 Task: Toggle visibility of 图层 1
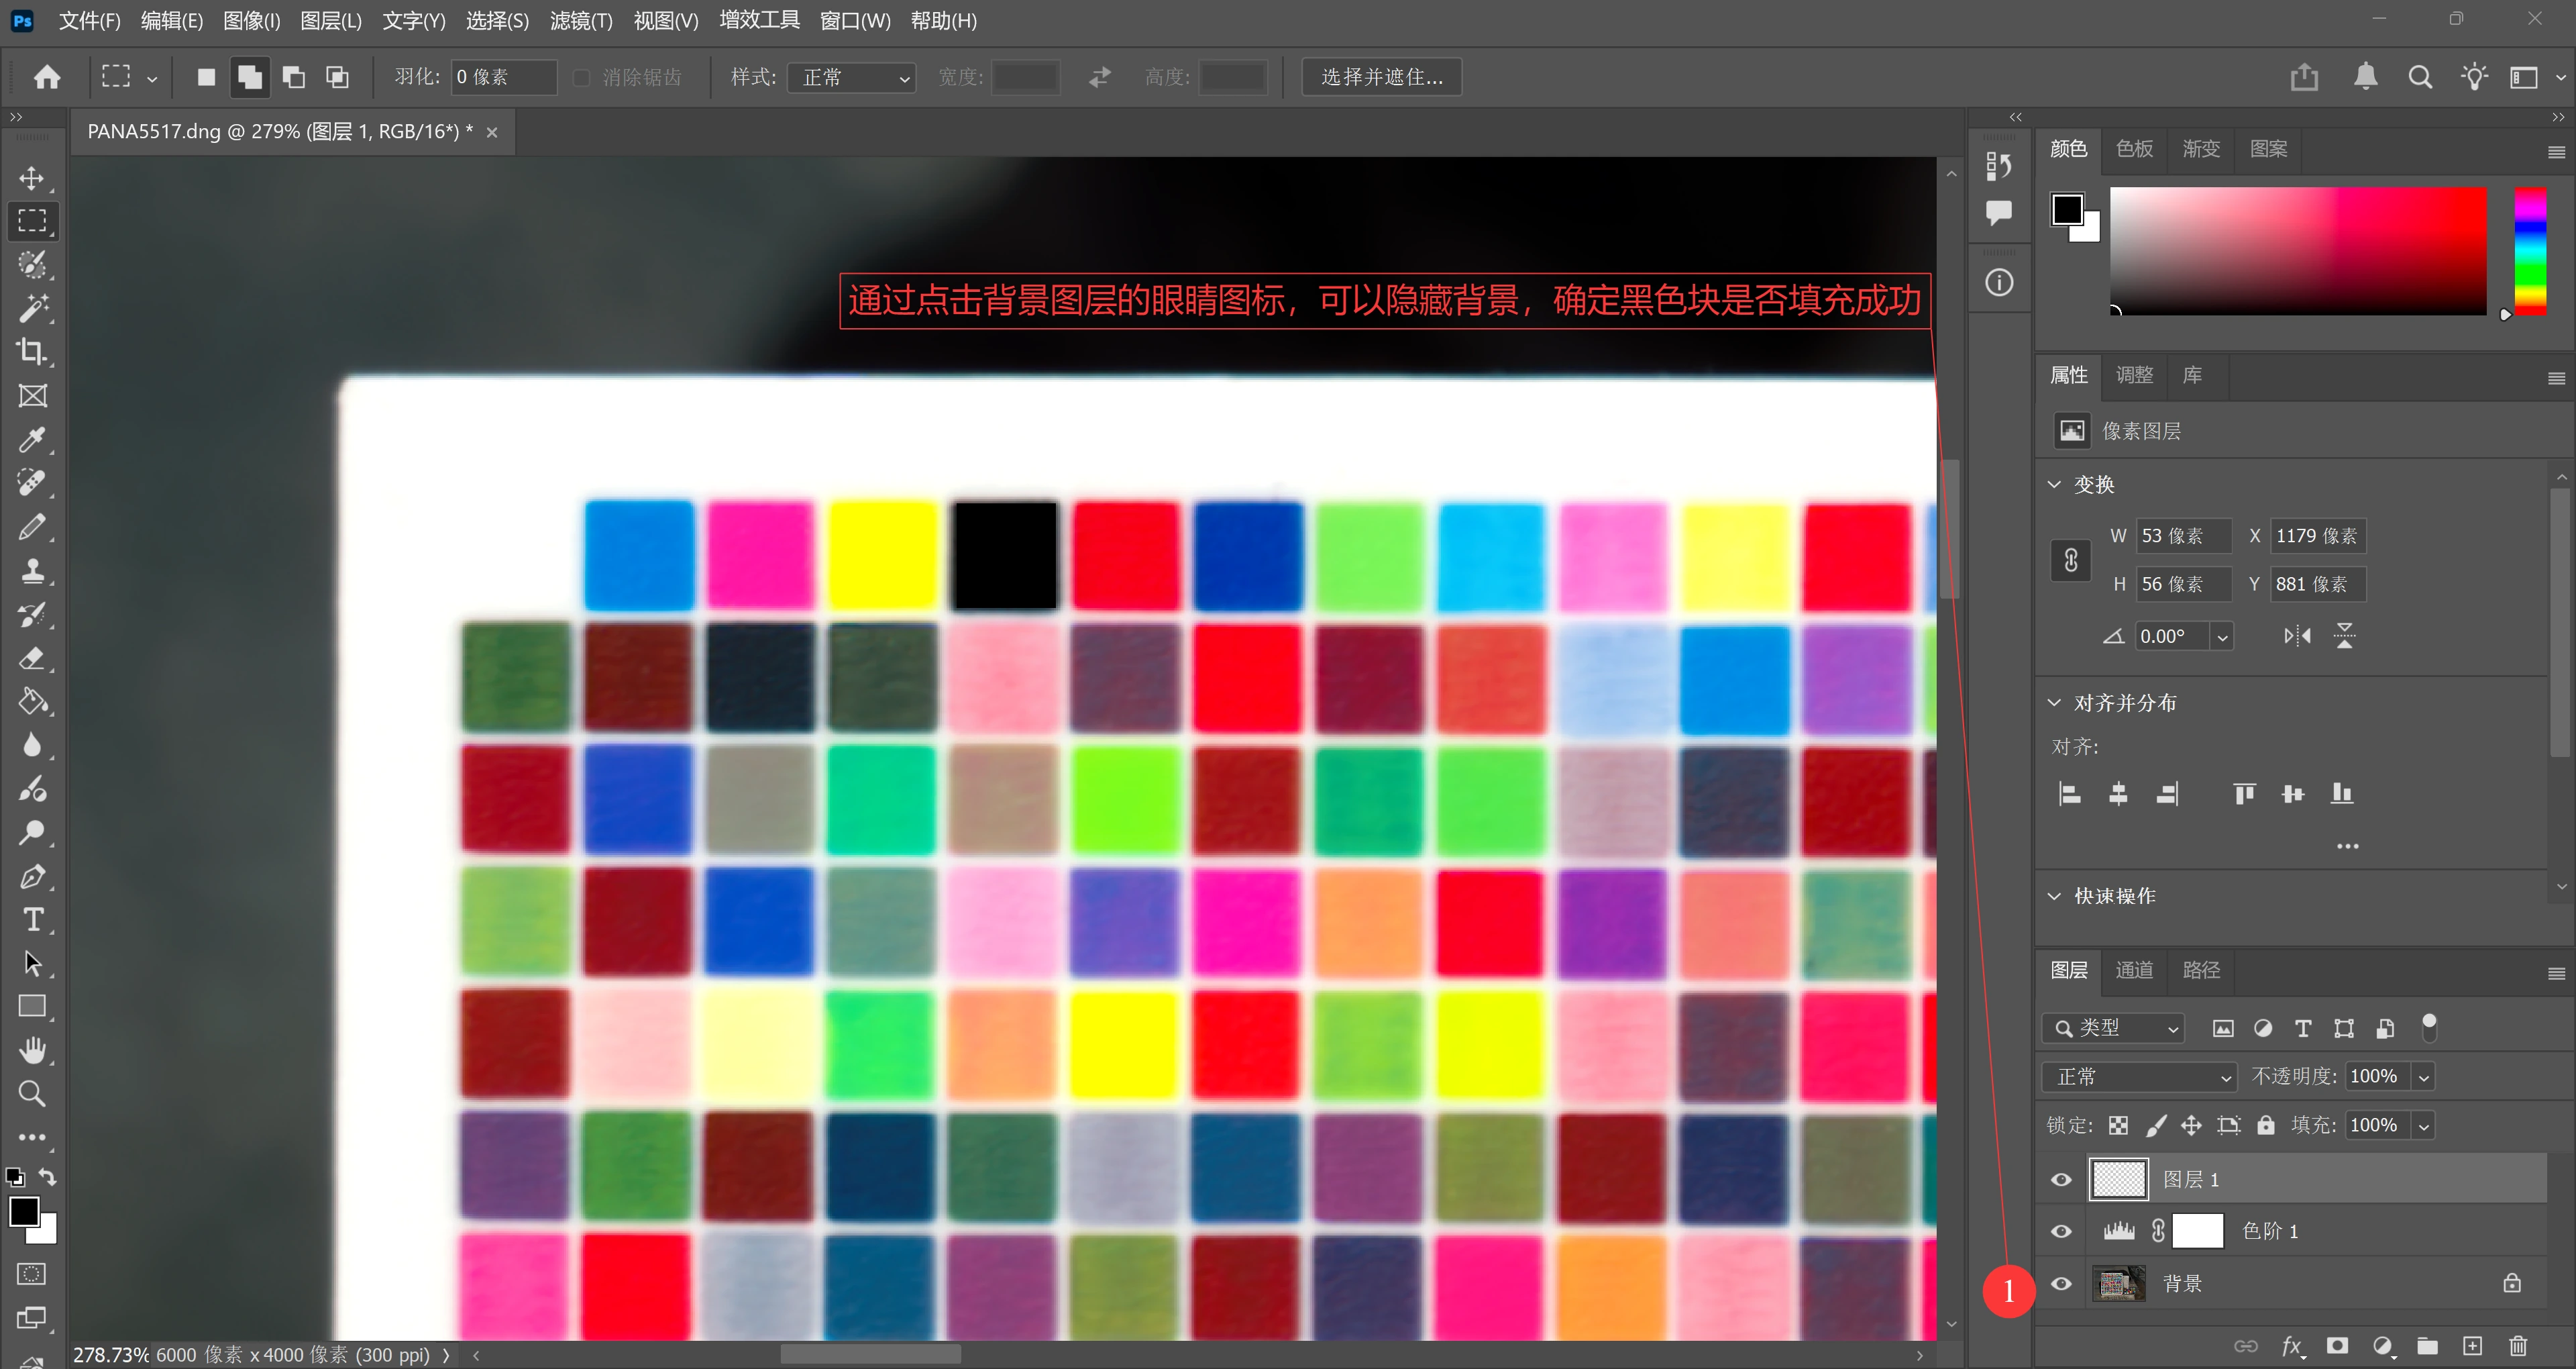[x=2061, y=1179]
